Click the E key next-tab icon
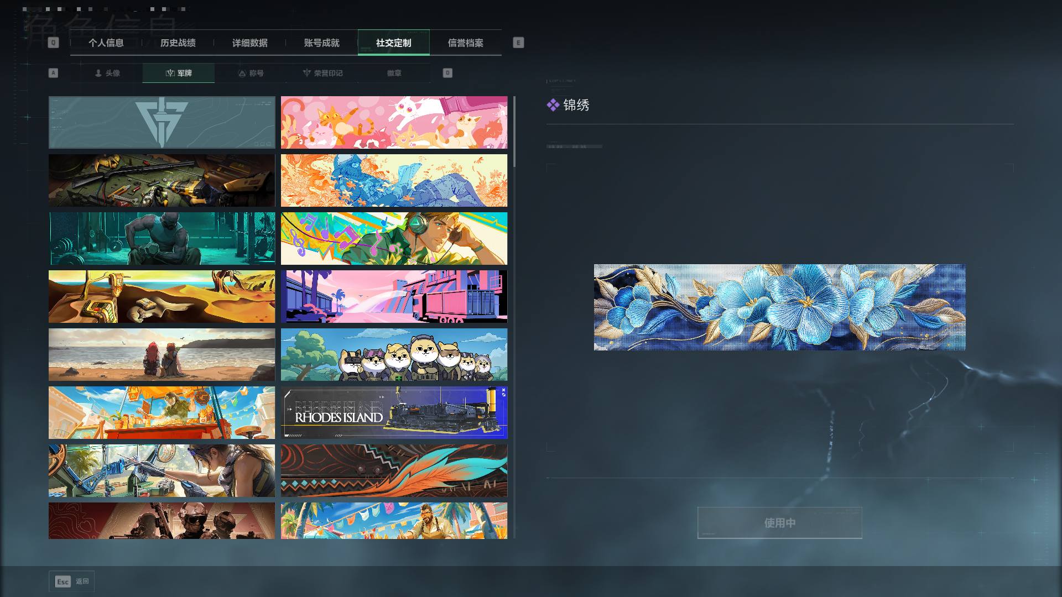 518,43
